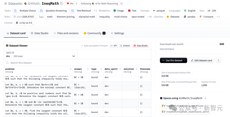This screenshot has height=117, width=230.
Task: Sort by the problem column arrows
Action: (71, 69)
